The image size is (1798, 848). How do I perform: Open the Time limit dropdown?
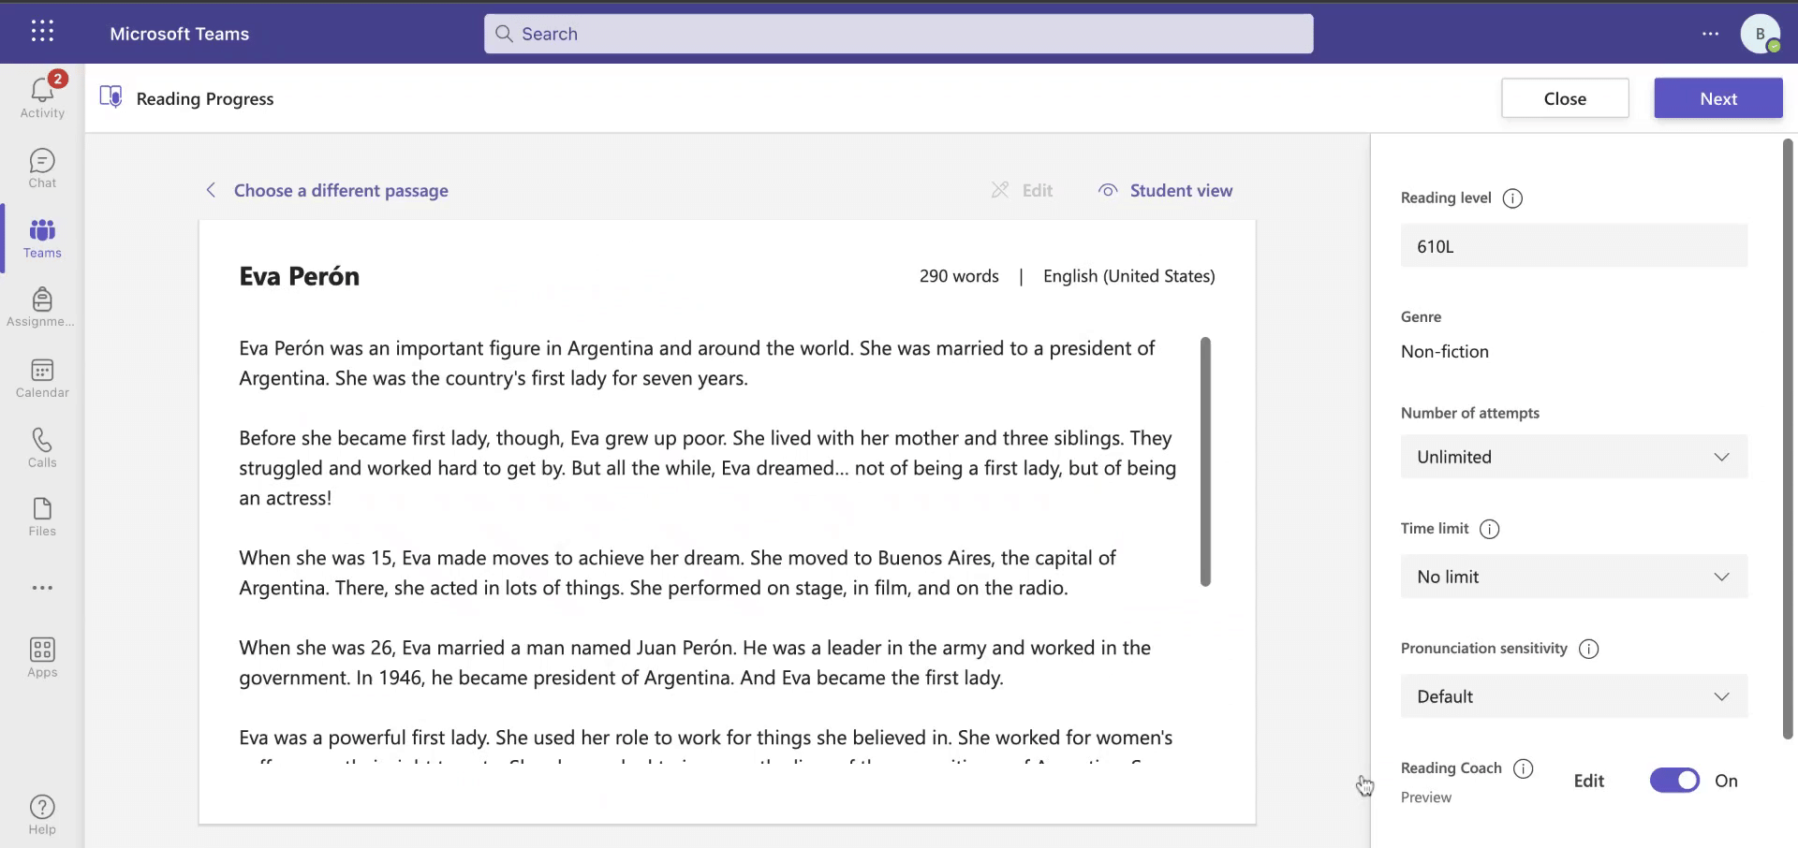pyautogui.click(x=1573, y=577)
